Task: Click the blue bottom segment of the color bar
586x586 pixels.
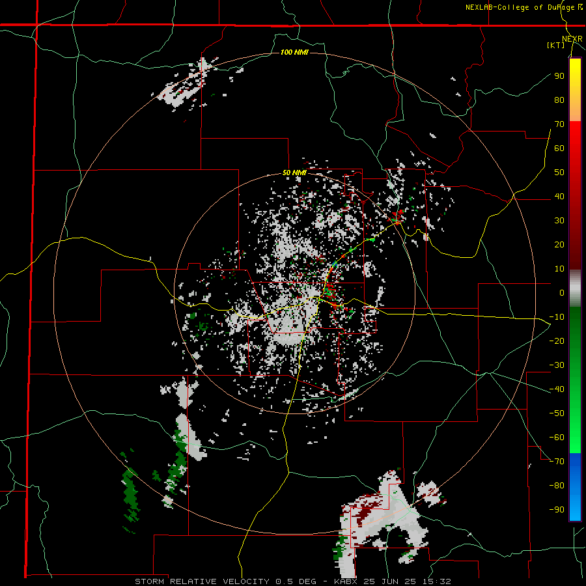Action: coord(575,487)
